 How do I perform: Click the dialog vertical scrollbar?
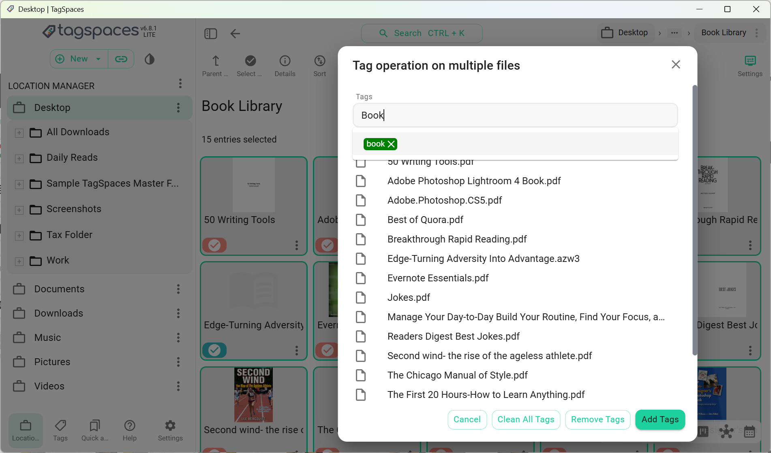point(694,221)
